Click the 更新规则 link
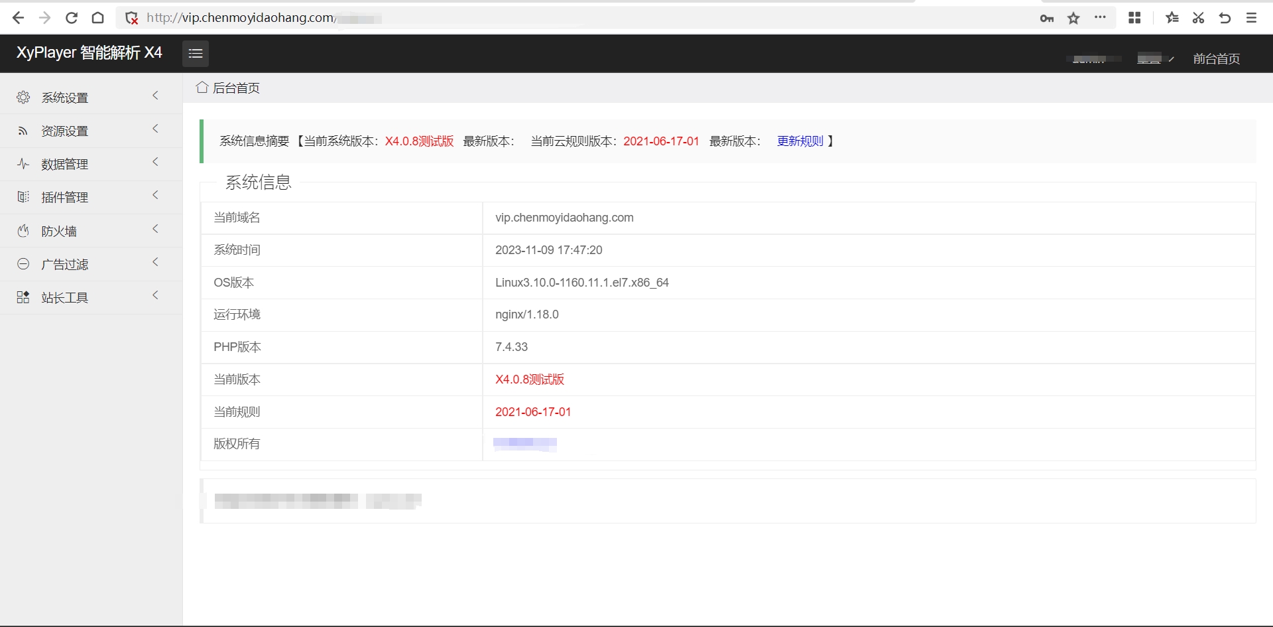This screenshot has width=1273, height=627. point(799,141)
